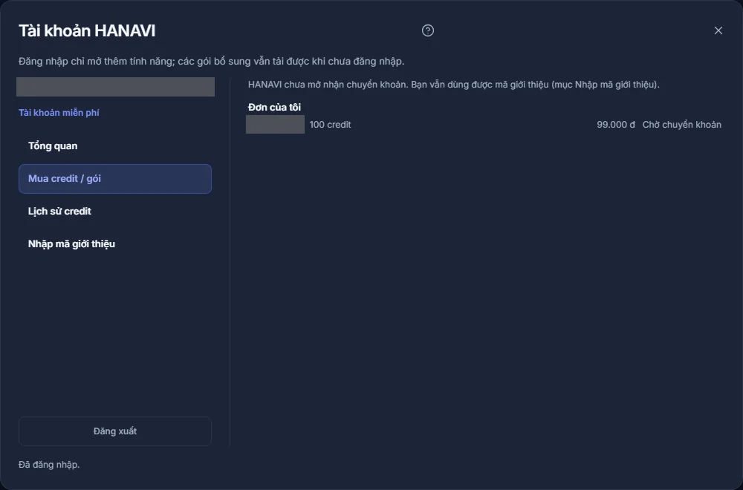Select the redacted account name bar
Image resolution: width=743 pixels, height=490 pixels.
[x=116, y=87]
